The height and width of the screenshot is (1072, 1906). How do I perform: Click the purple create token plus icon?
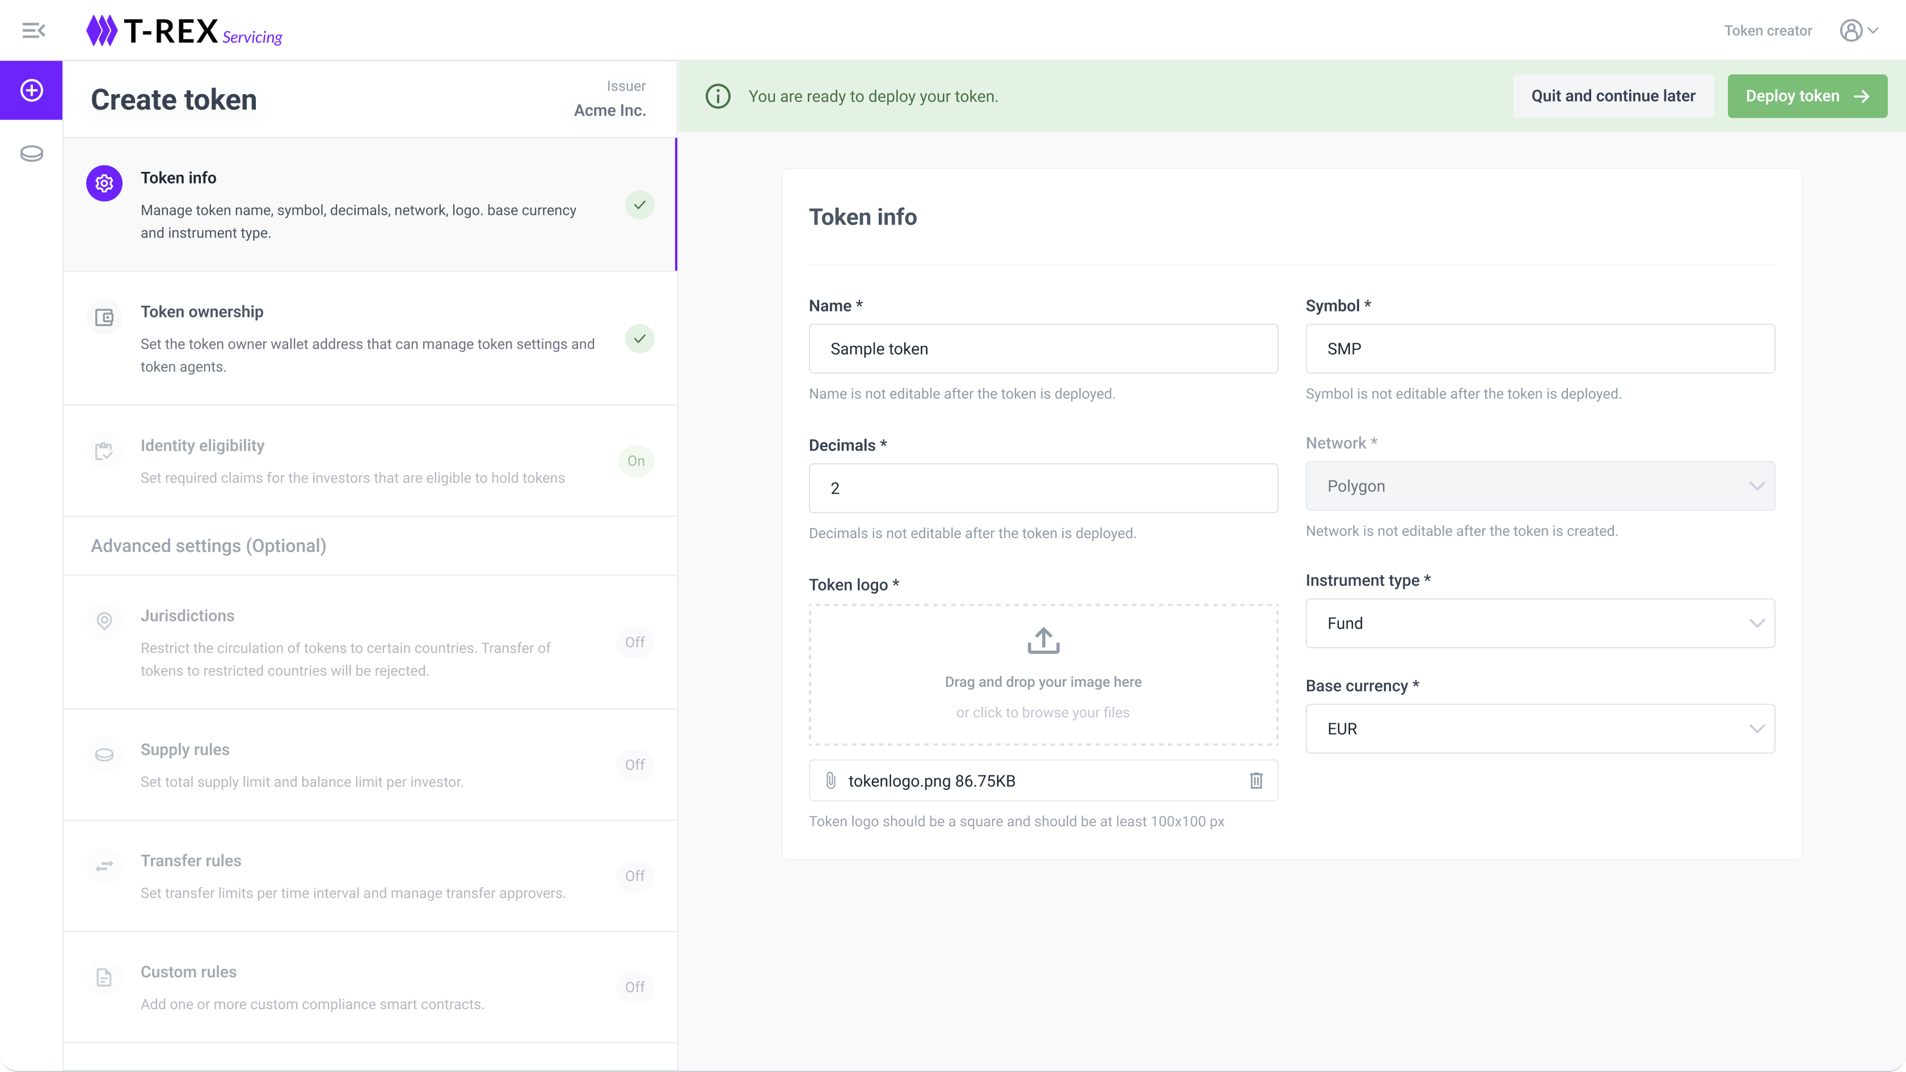(31, 90)
